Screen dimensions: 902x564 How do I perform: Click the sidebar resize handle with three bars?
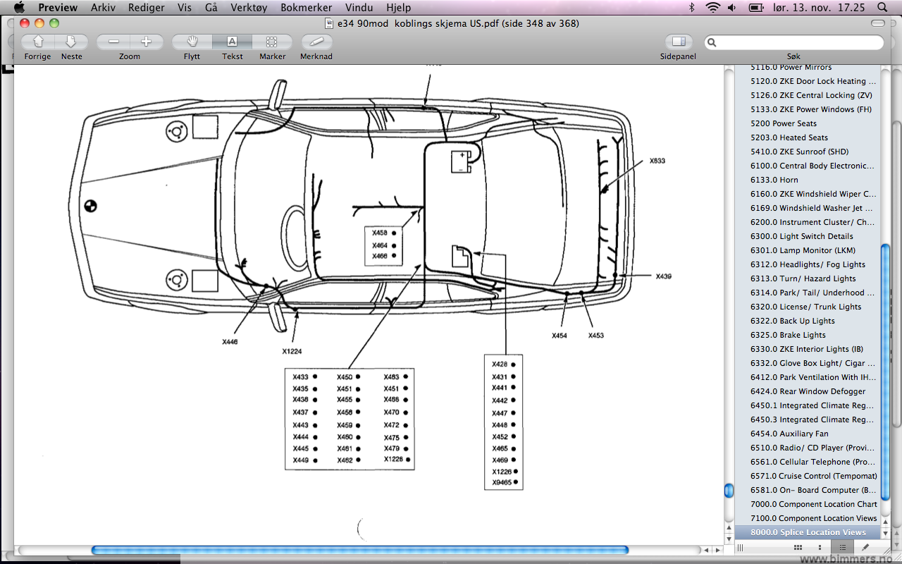[x=740, y=547]
